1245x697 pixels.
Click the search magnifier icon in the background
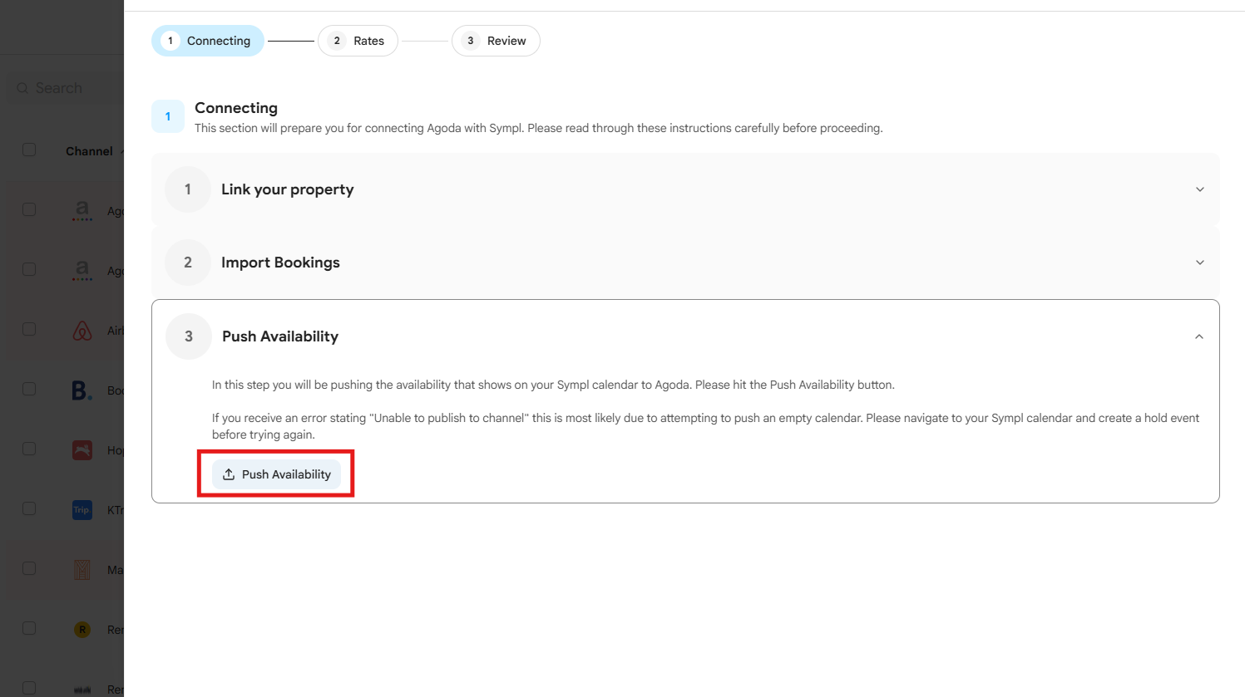[22, 88]
